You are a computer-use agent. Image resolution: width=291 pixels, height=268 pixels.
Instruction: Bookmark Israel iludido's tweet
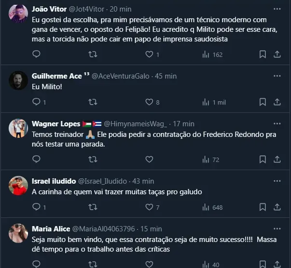click(263, 207)
